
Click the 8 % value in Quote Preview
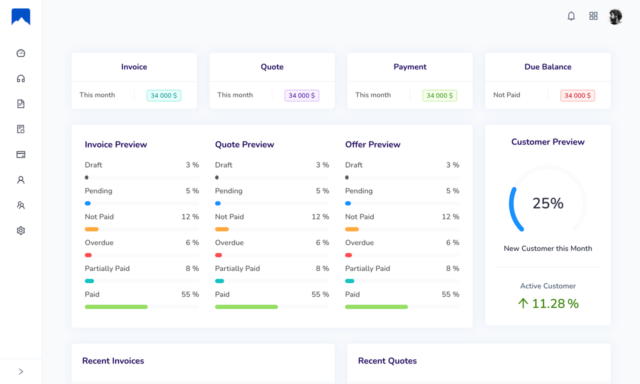322,268
